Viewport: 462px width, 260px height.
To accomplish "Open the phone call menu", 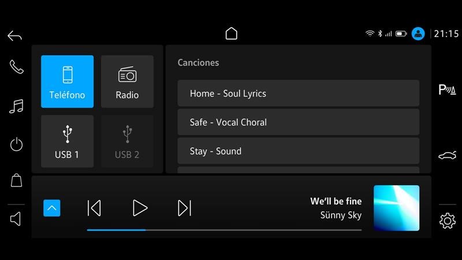I will point(16,67).
